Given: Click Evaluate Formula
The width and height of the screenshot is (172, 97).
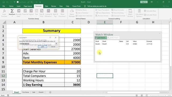Looking at the screenshot, I should pyautogui.click(x=118, y=16).
